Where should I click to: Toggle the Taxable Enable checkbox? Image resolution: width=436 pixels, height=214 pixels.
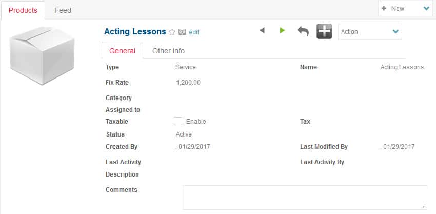point(178,121)
